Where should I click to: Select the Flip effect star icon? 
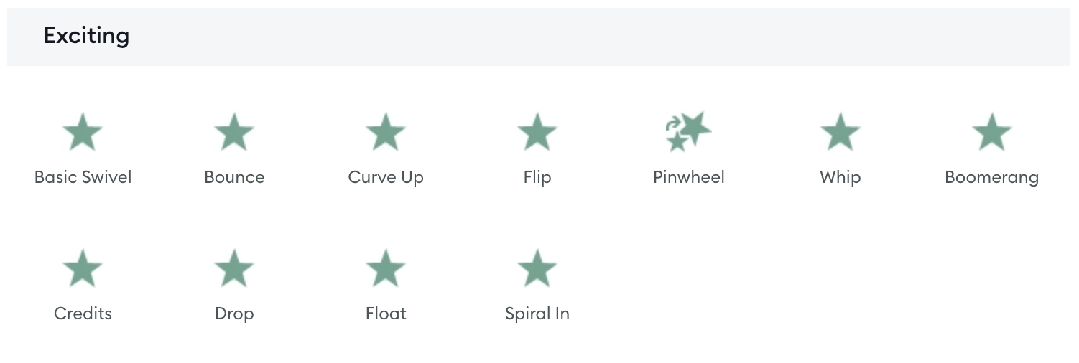[x=537, y=132]
